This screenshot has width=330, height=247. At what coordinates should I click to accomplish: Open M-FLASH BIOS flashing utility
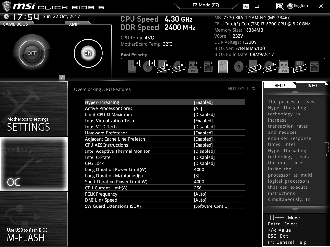click(34, 219)
